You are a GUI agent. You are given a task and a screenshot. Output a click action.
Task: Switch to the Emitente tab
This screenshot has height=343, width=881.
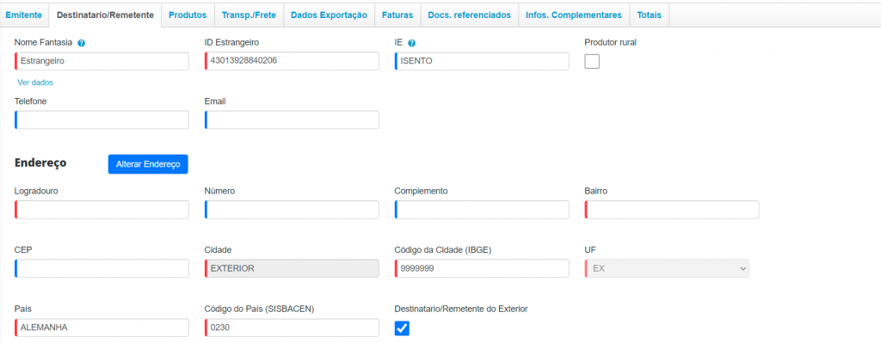coord(23,15)
